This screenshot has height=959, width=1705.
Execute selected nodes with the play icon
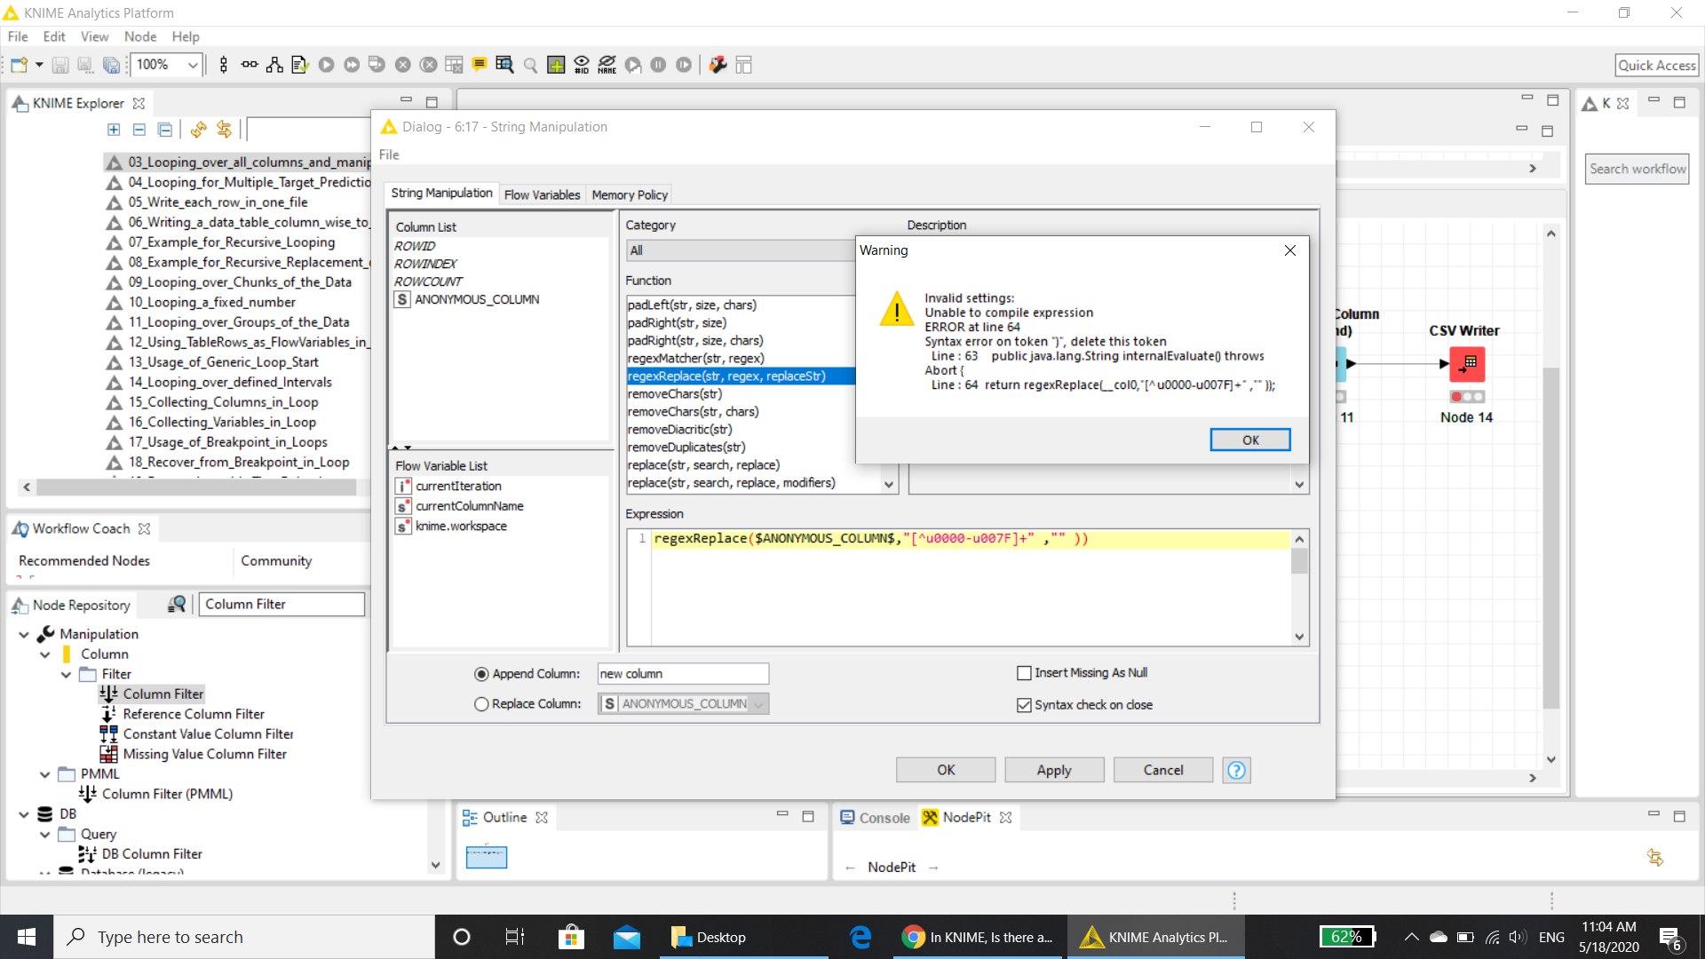click(327, 64)
